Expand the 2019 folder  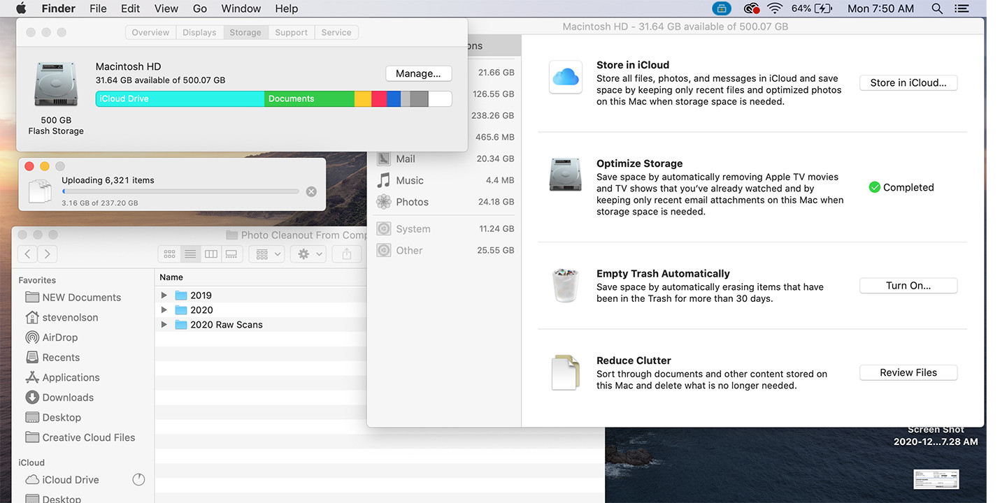[164, 296]
